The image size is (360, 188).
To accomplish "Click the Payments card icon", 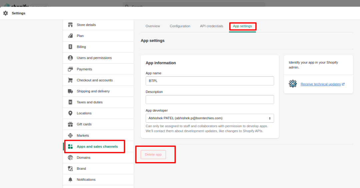I will tap(70, 69).
